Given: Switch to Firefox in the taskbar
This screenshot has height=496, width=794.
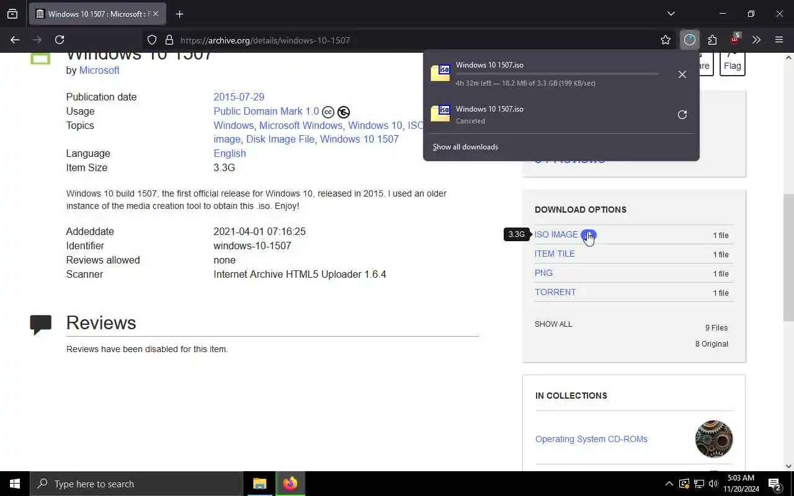Looking at the screenshot, I should coord(290,484).
